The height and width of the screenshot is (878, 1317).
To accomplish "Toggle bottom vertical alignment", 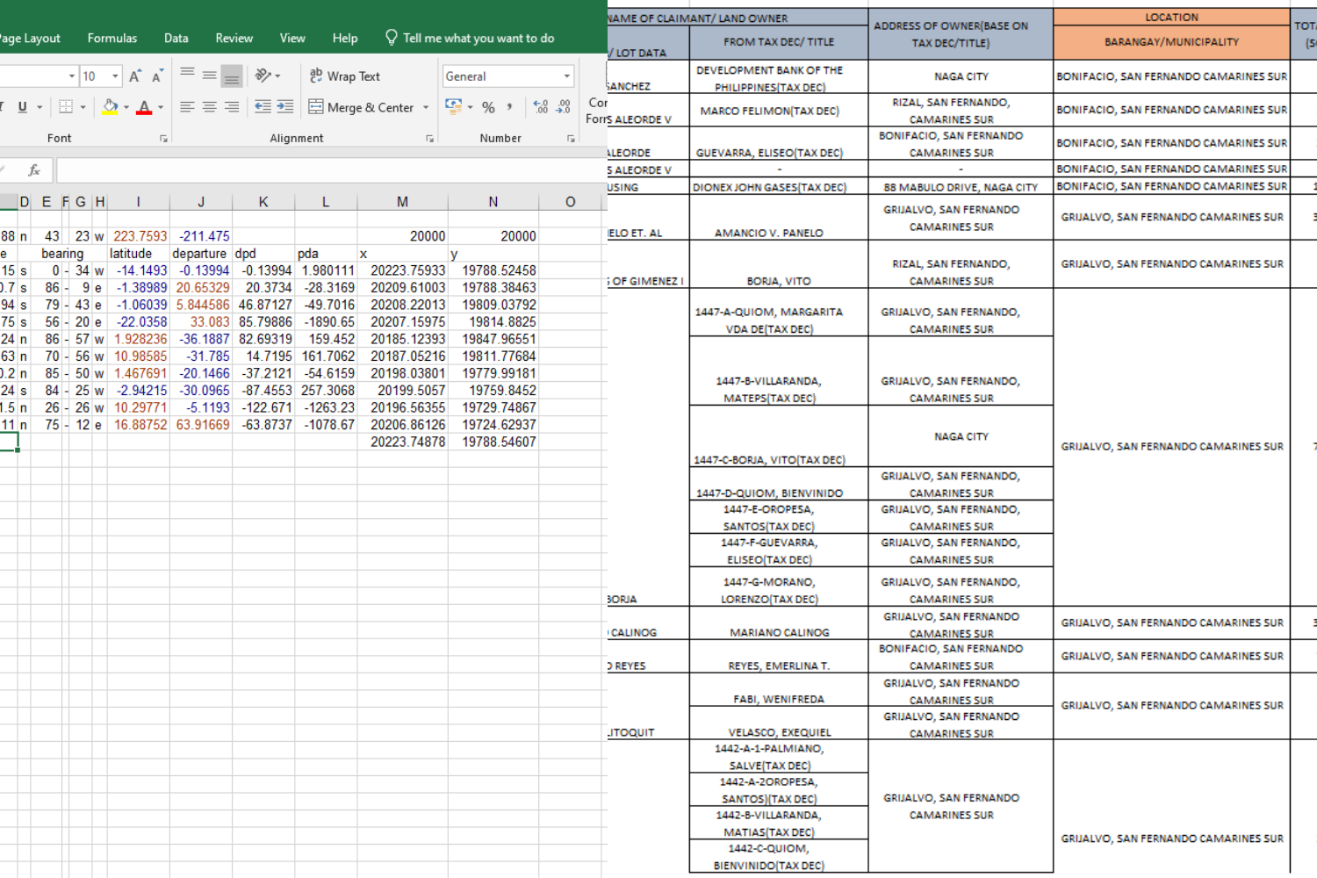I will pos(232,76).
